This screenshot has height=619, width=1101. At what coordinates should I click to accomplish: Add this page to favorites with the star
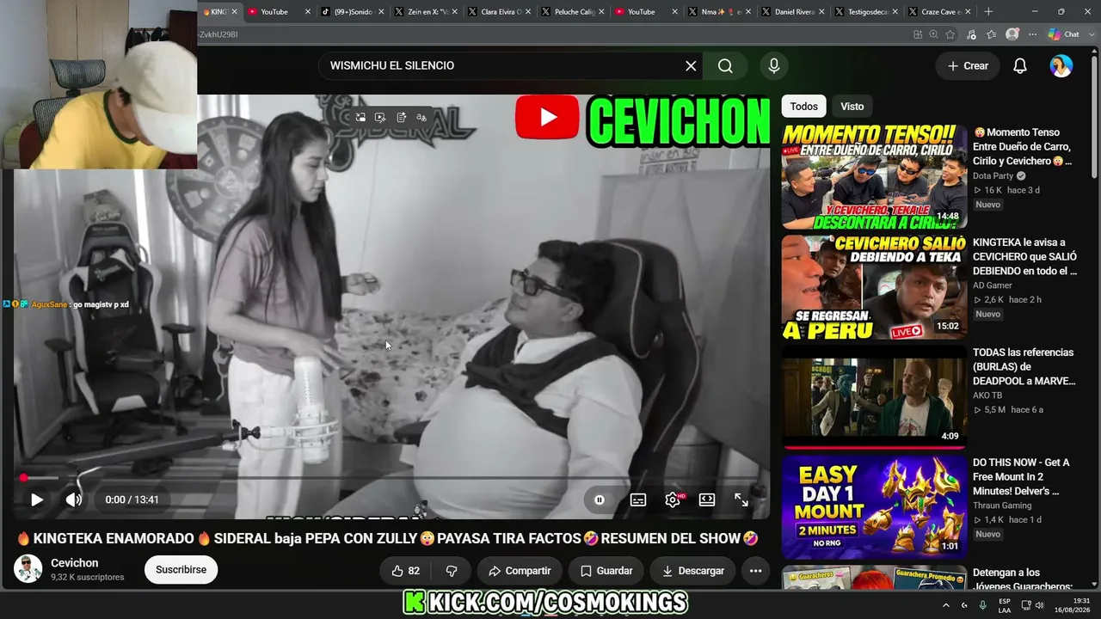click(x=950, y=34)
